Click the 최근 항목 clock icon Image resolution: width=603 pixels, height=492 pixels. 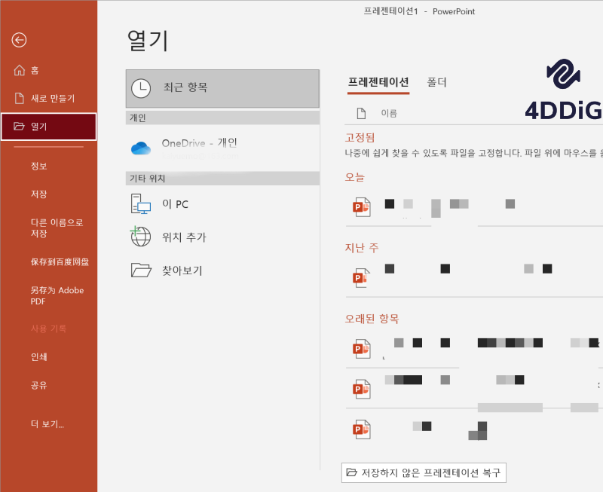[x=141, y=88]
